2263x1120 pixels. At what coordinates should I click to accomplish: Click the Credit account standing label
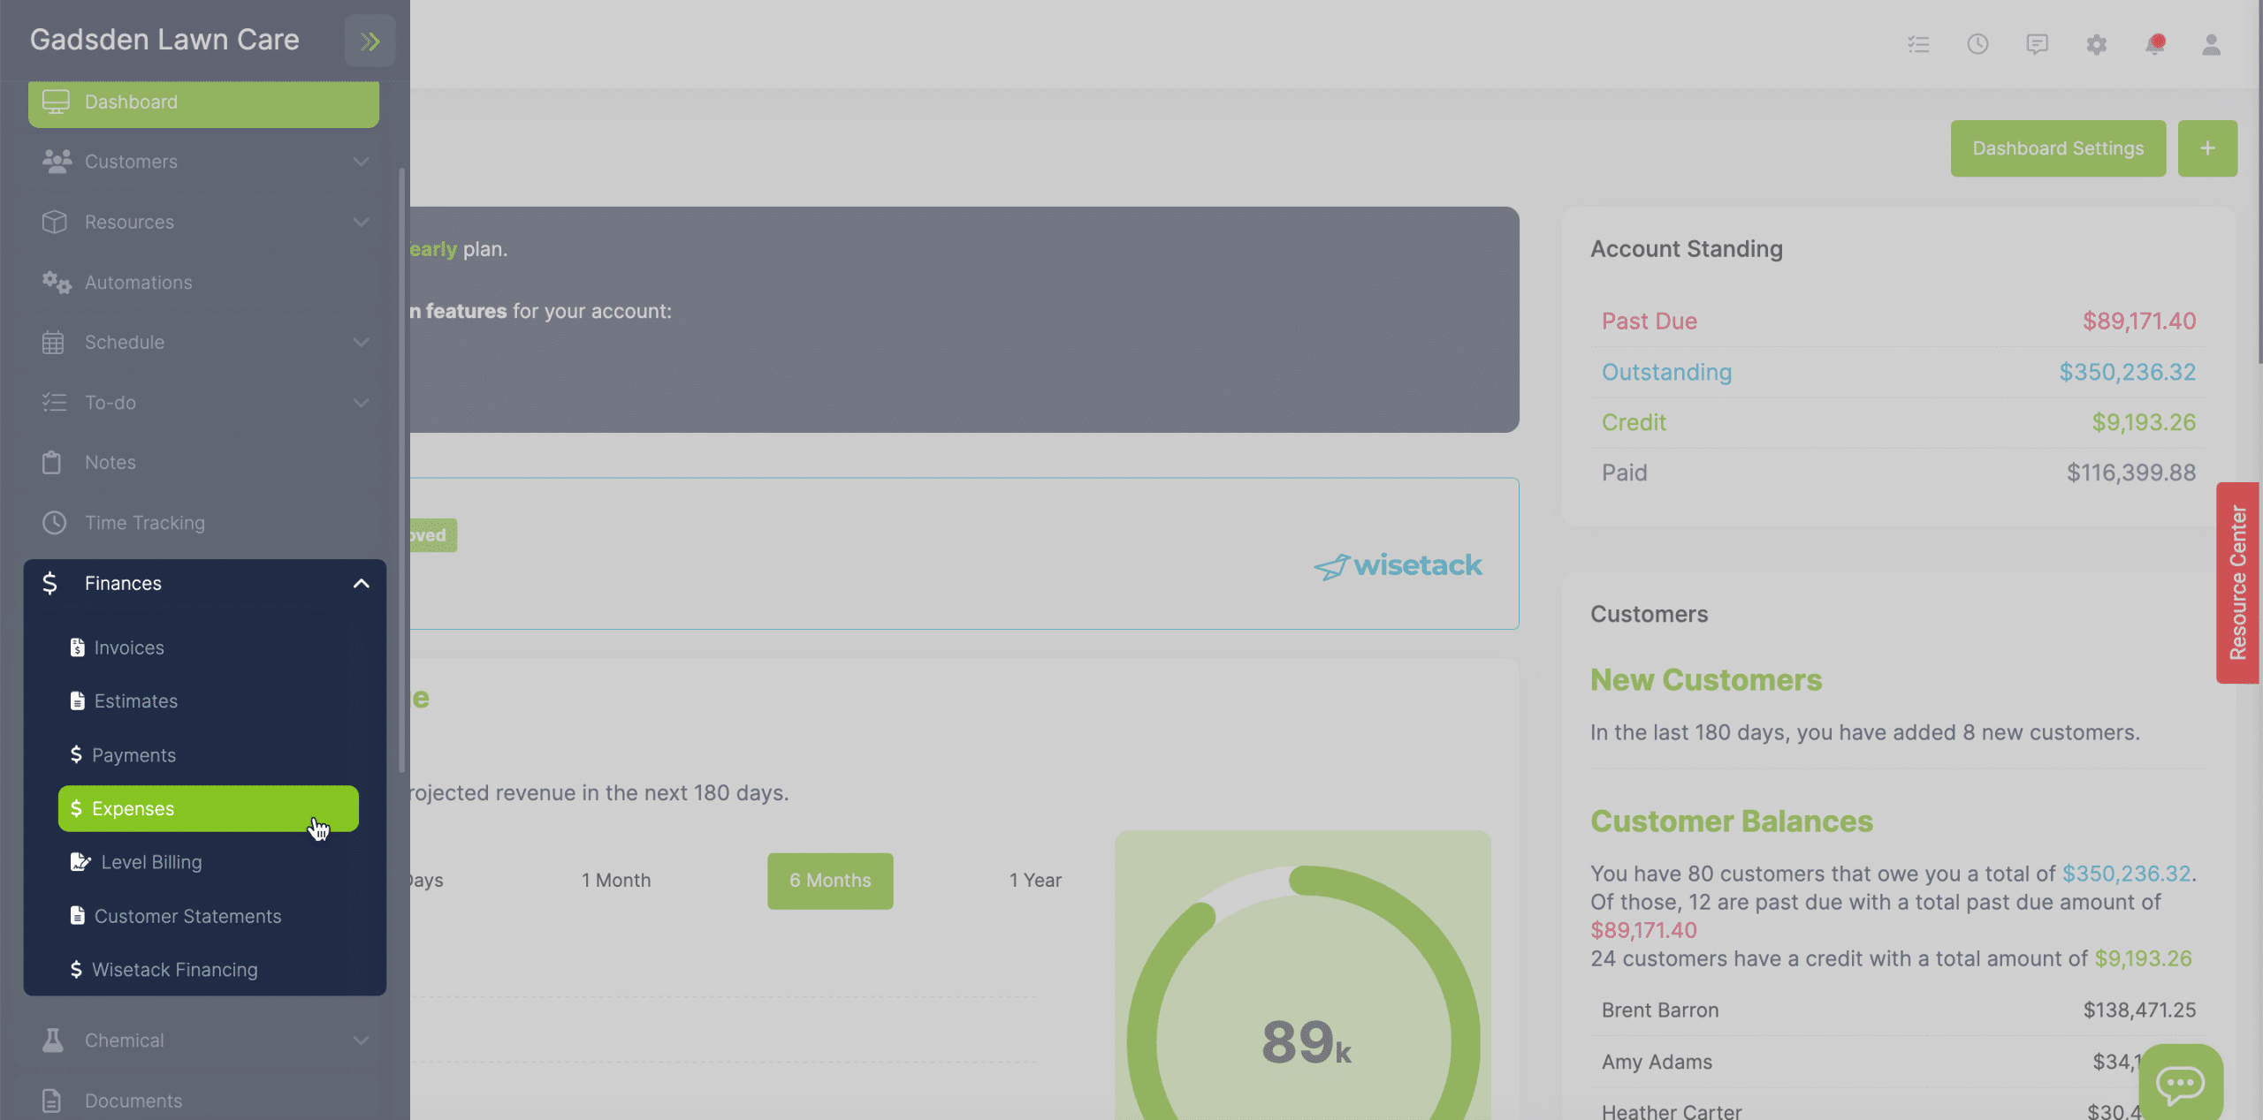pyautogui.click(x=1634, y=422)
